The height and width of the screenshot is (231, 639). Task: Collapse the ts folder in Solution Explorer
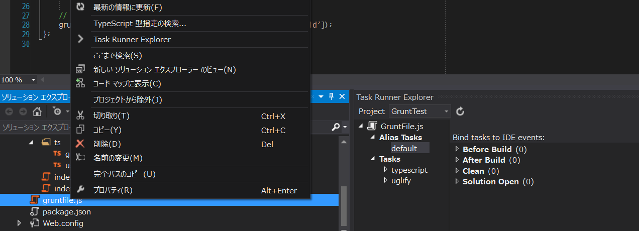[x=31, y=143]
